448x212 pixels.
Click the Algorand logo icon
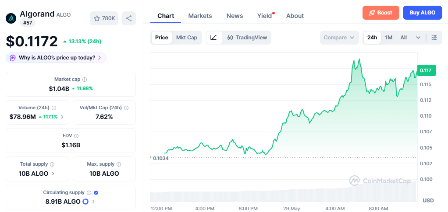[x=11, y=18]
